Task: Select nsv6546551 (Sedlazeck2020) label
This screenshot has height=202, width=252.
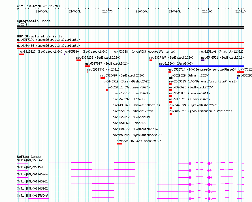Action: coord(223,58)
